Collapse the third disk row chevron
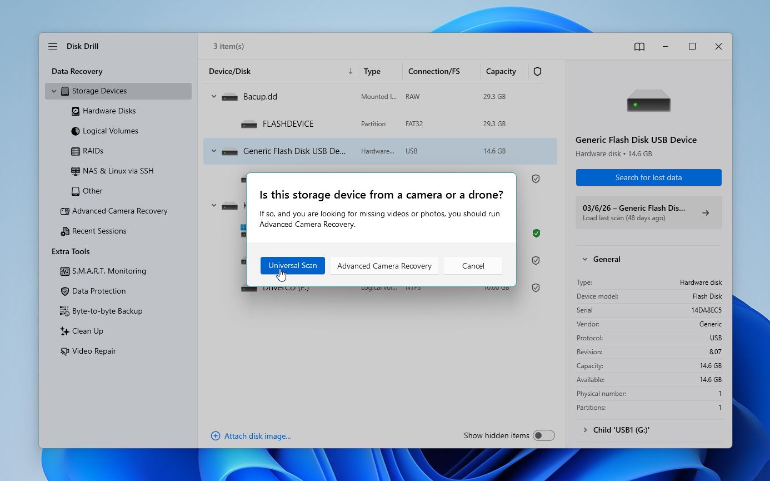770x481 pixels. tap(214, 206)
